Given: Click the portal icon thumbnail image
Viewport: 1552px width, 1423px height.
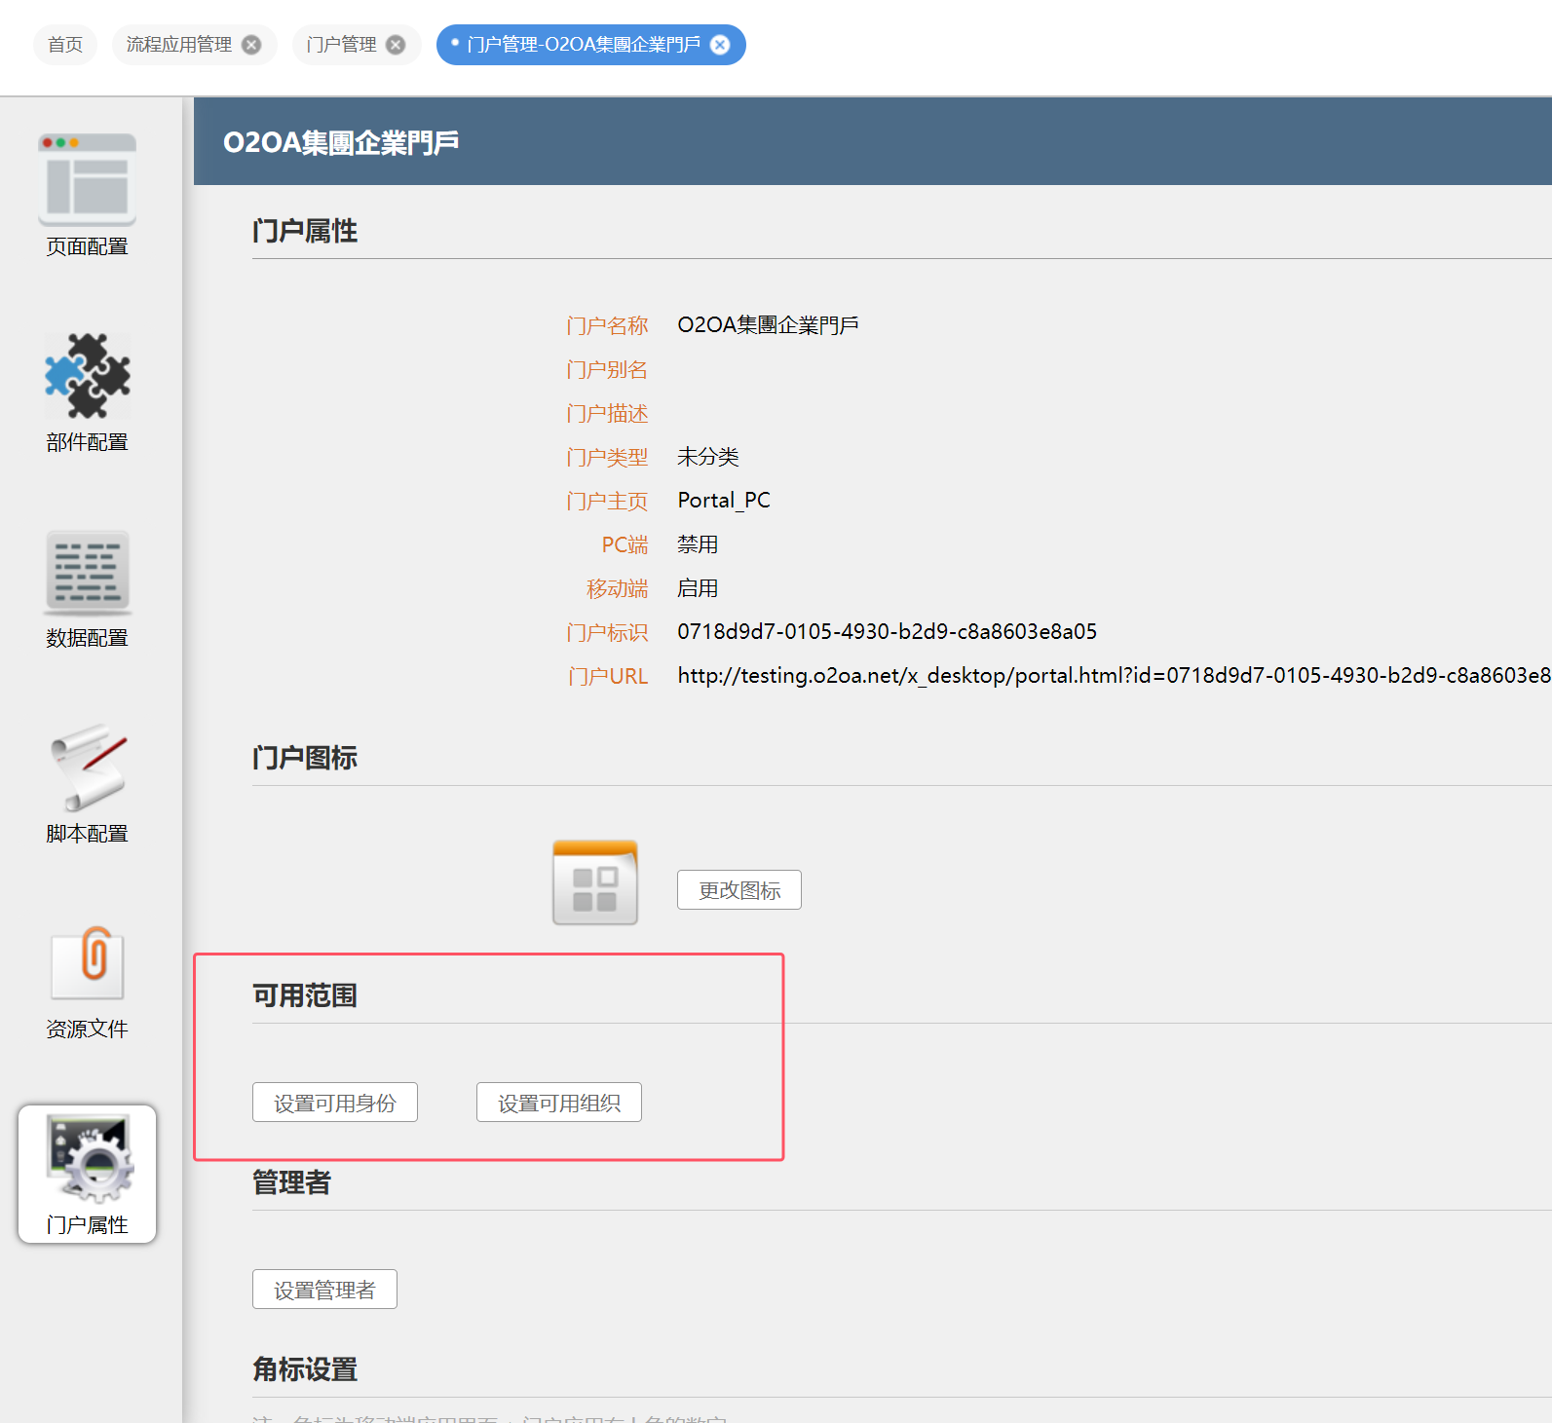Looking at the screenshot, I should [595, 882].
